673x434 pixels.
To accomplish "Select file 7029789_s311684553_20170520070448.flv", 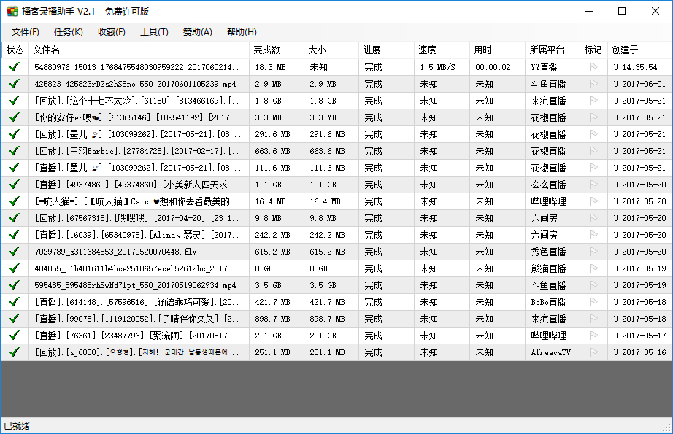I will coord(115,252).
